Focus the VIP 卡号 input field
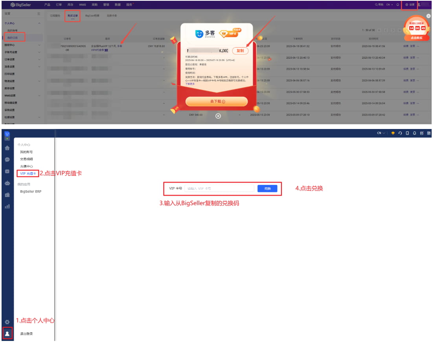 [219, 188]
